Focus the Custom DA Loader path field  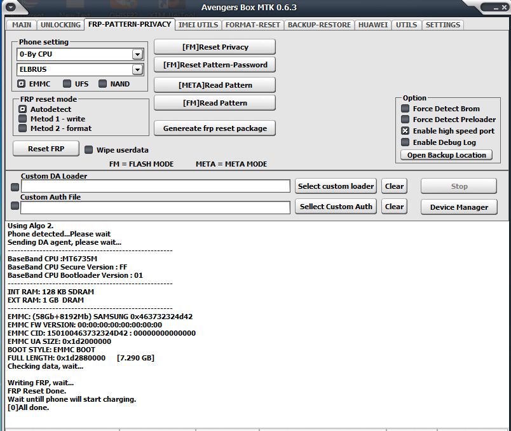[x=156, y=186]
